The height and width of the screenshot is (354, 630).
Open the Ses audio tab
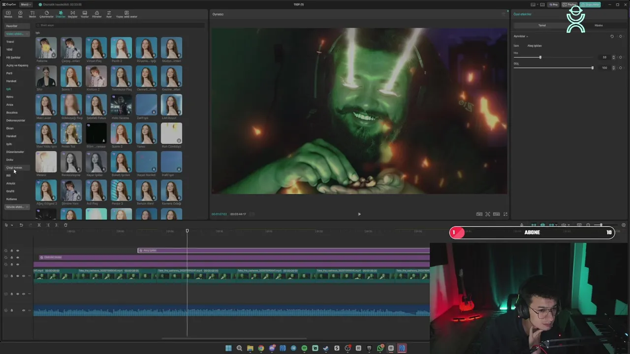pyautogui.click(x=20, y=14)
